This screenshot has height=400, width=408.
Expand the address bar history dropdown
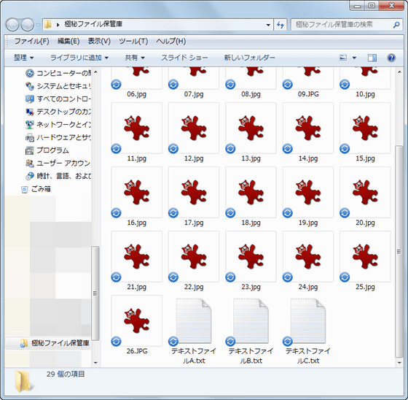click(268, 25)
